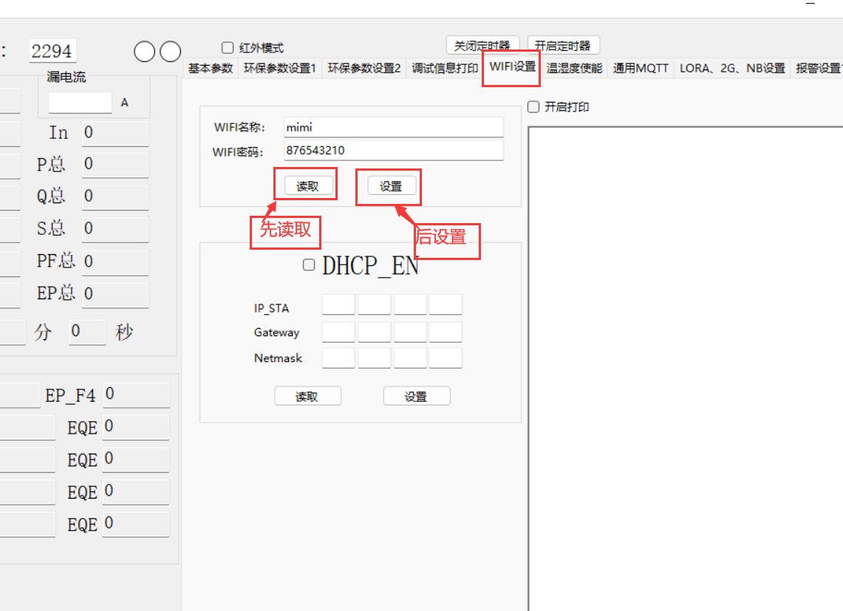Click 设置 button below WIFI密码 field
The width and height of the screenshot is (843, 611).
coord(391,186)
